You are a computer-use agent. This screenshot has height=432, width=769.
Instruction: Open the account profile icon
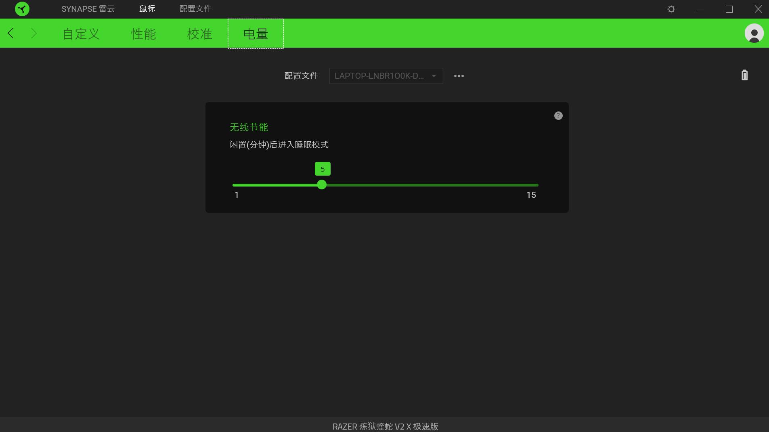click(753, 33)
